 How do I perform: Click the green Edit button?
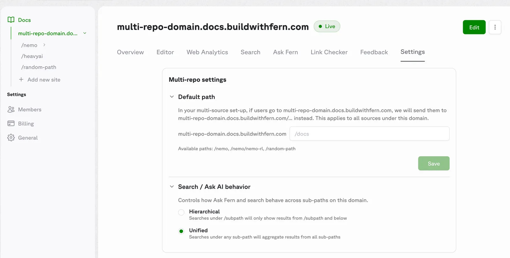point(474,27)
